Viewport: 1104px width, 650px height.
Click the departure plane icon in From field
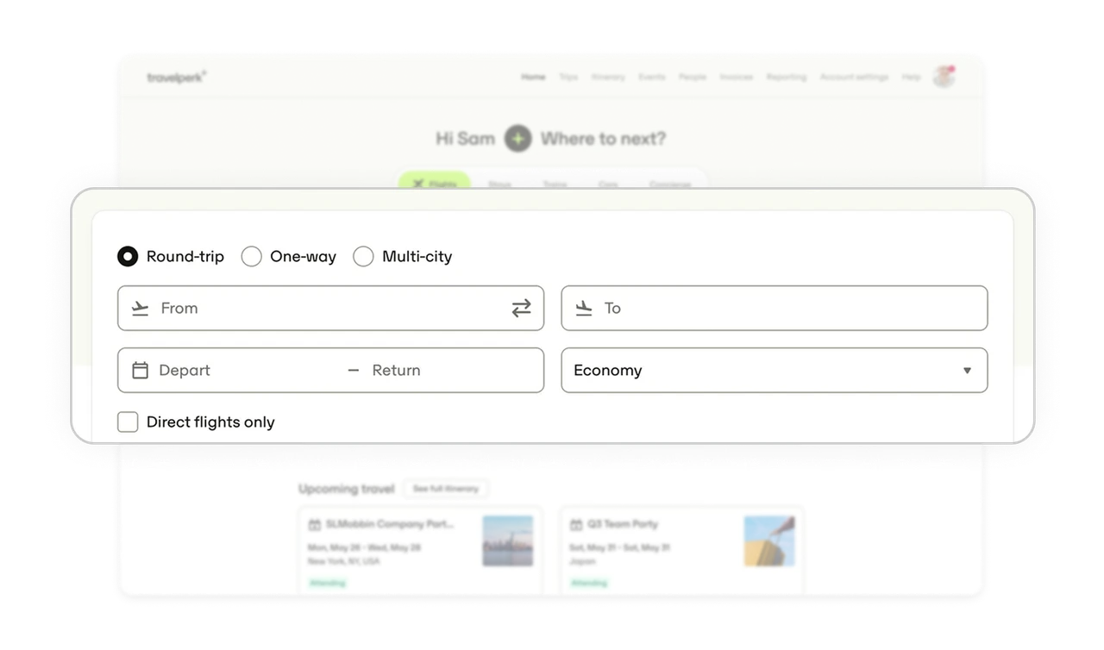pos(141,308)
